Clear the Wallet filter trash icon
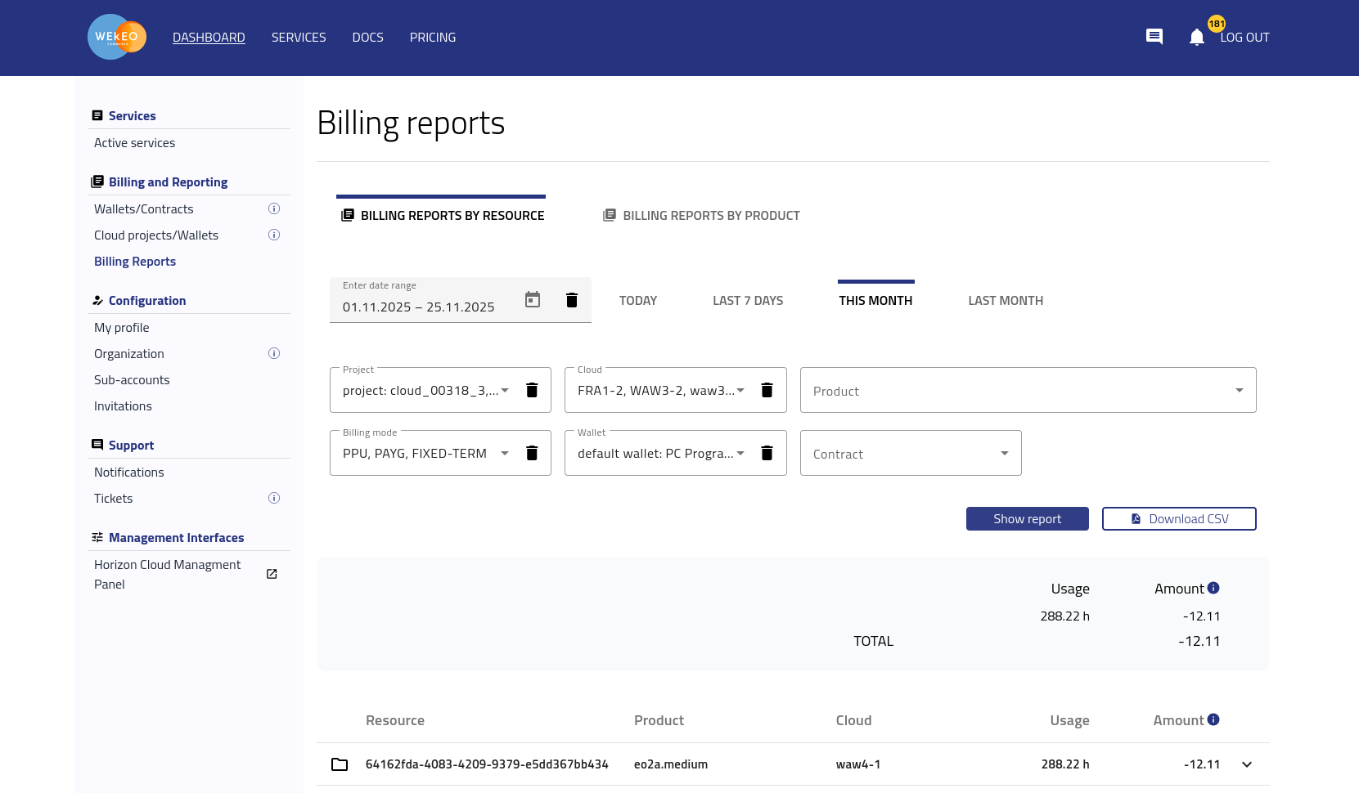Screen dimensions: 1359x793 point(767,453)
